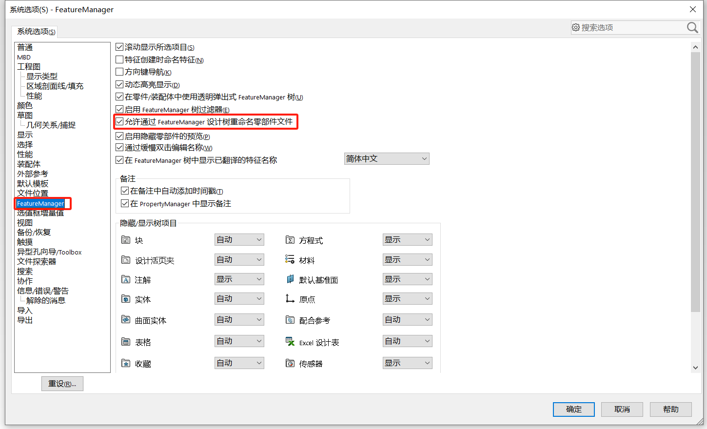Click the 注解 (Annotations) folder icon
This screenshot has width=707, height=429.
point(125,279)
